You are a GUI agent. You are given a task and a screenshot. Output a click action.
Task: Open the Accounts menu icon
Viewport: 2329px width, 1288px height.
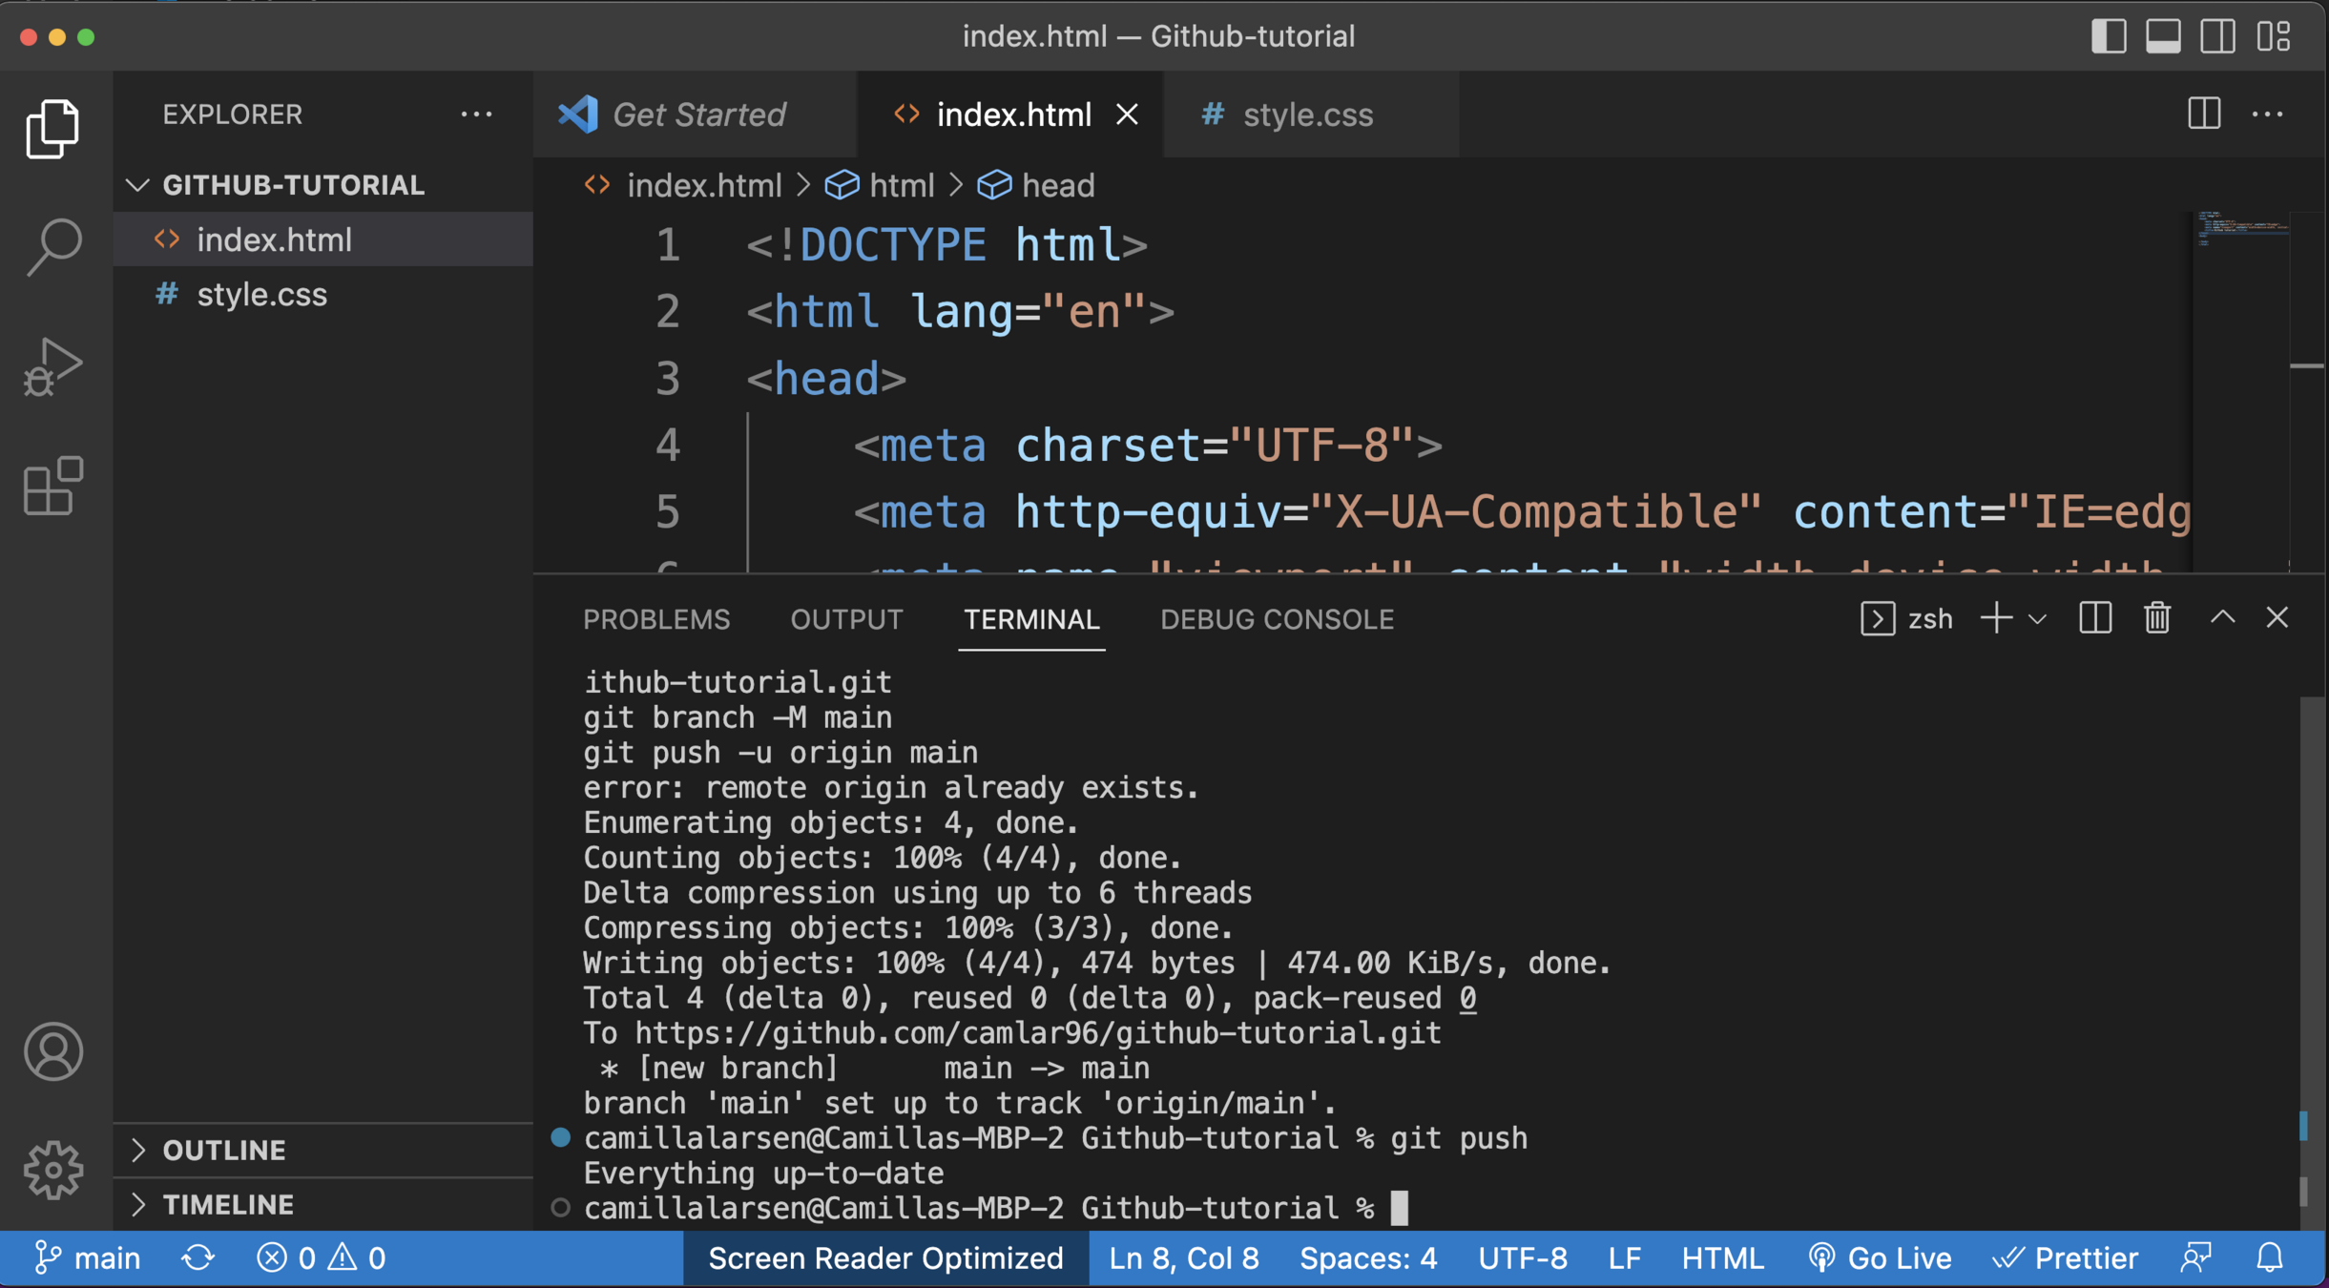(x=53, y=1051)
